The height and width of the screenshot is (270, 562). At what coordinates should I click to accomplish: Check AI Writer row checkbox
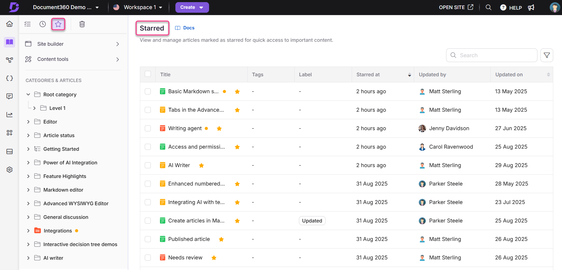148,165
